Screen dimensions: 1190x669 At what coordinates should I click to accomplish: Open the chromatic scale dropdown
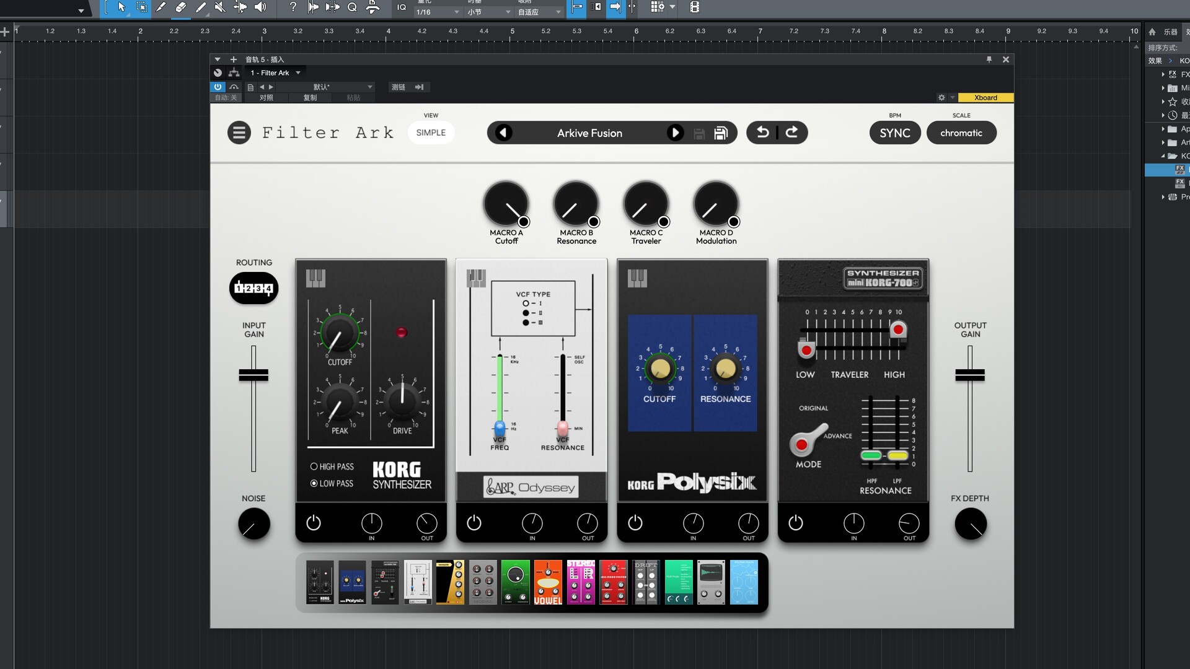[961, 133]
